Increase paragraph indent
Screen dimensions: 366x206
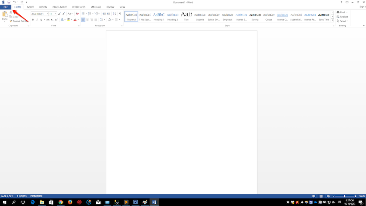(109, 14)
